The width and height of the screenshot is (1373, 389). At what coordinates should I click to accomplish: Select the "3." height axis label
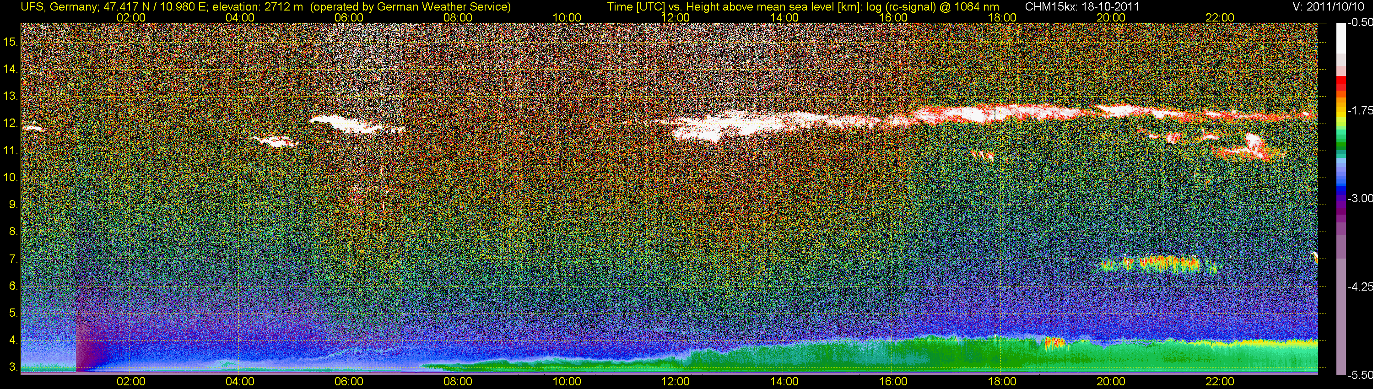13,367
